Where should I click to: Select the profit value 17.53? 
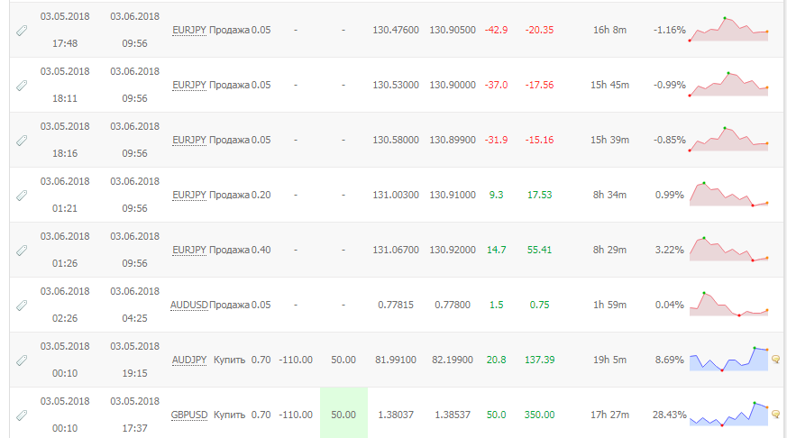[540, 196]
